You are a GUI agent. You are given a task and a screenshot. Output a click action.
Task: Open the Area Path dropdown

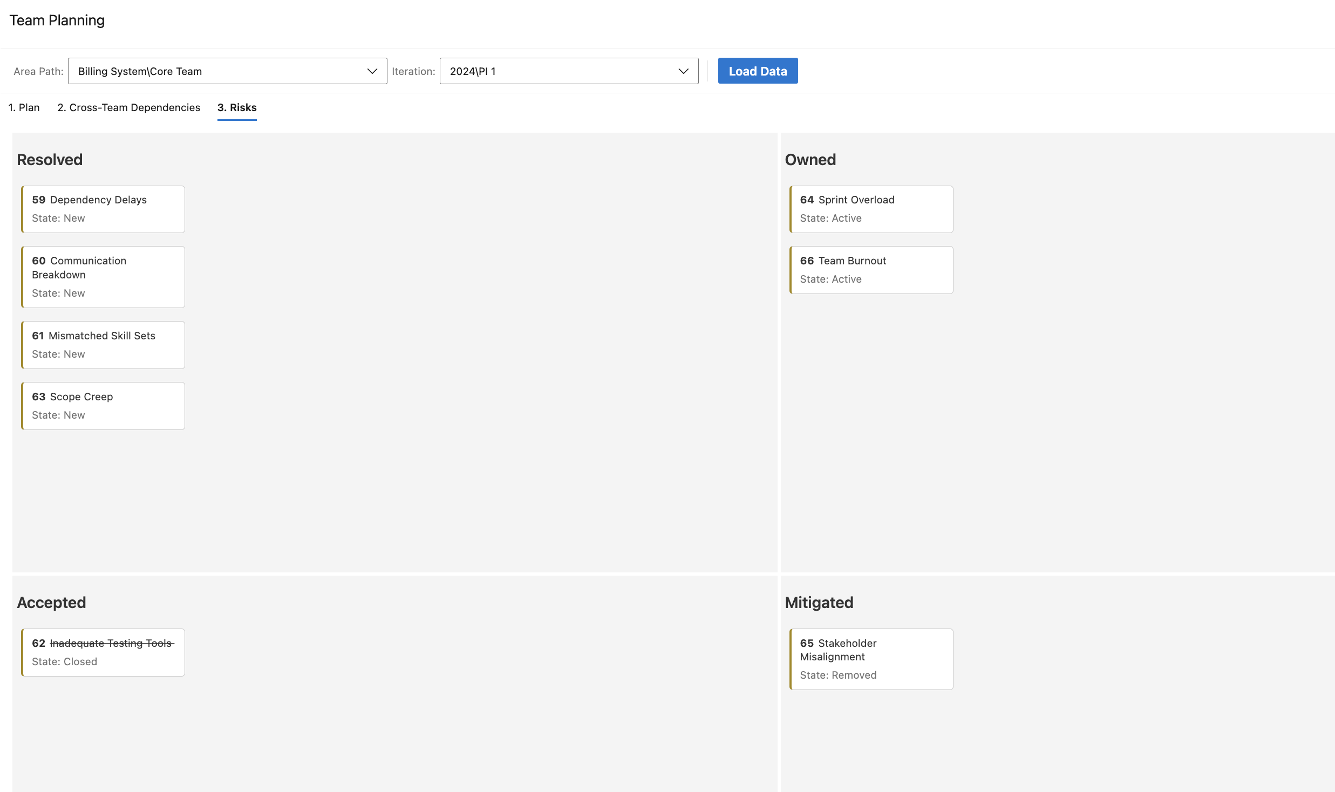pyautogui.click(x=227, y=71)
